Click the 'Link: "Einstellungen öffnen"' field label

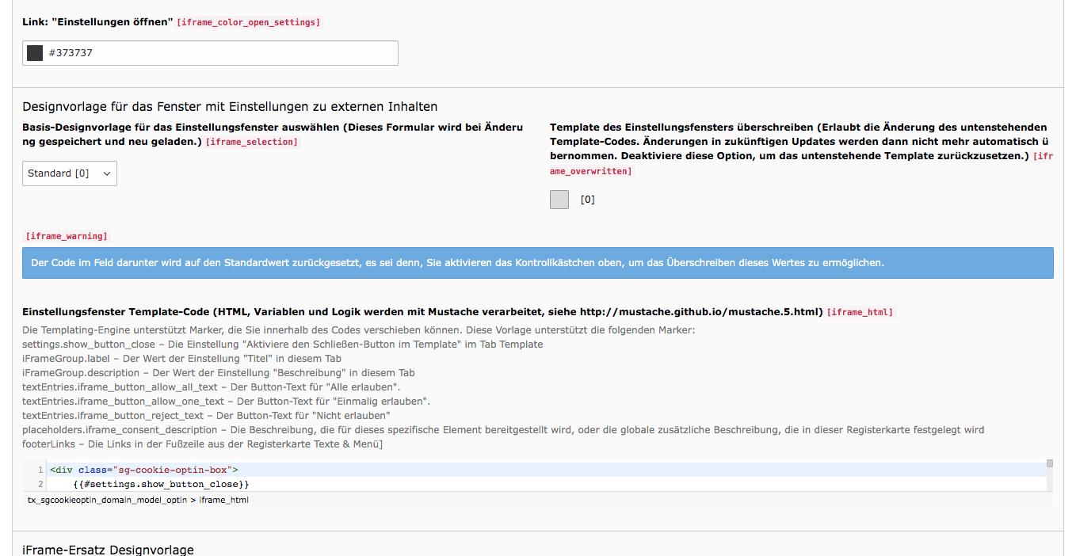coord(97,22)
